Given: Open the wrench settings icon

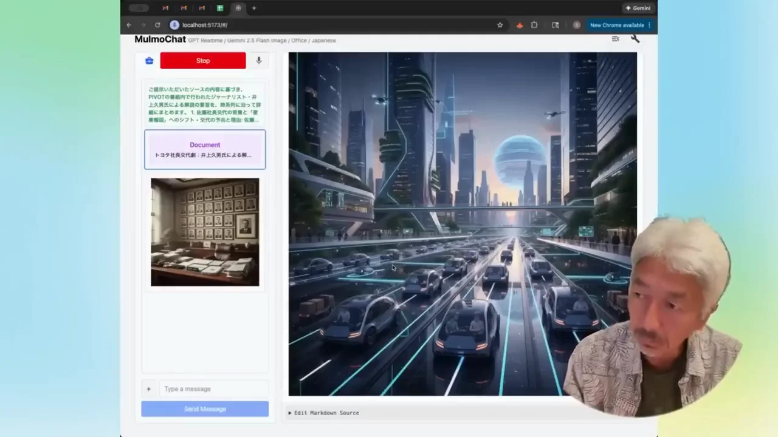Looking at the screenshot, I should click(635, 39).
